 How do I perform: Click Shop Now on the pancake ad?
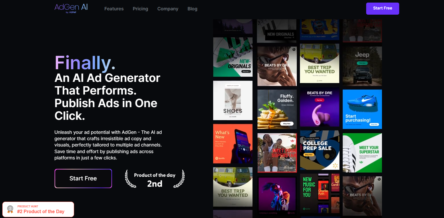(x=286, y=124)
